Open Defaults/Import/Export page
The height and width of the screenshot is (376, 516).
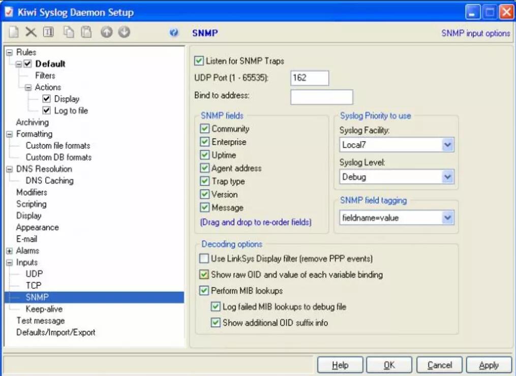point(55,332)
